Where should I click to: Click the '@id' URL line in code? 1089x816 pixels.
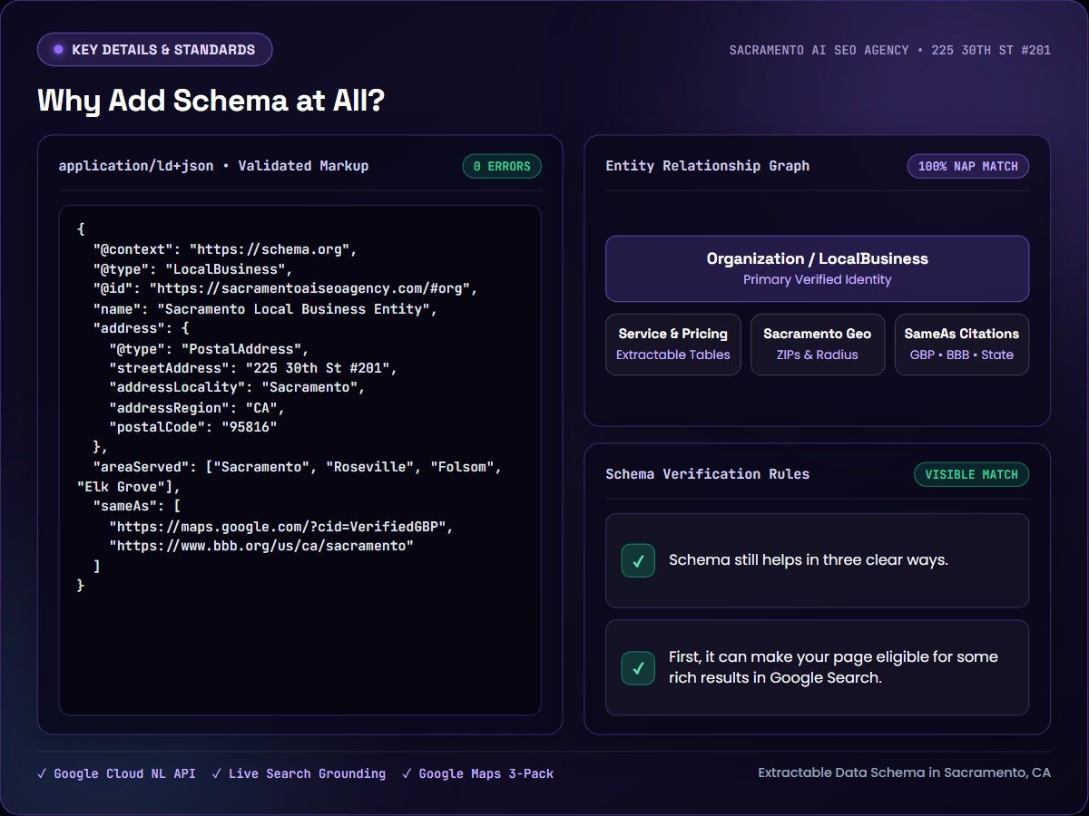(285, 289)
